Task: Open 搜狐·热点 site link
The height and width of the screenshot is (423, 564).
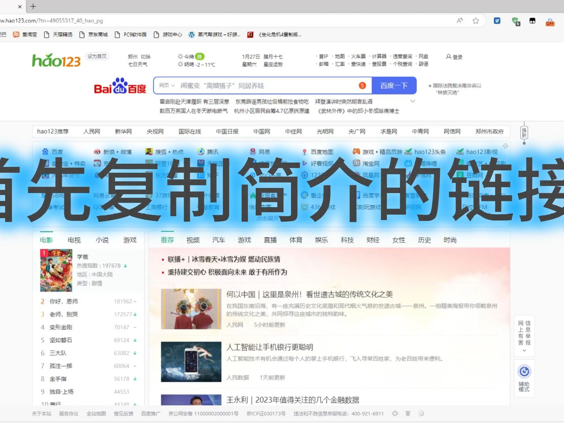Action: coord(164,152)
